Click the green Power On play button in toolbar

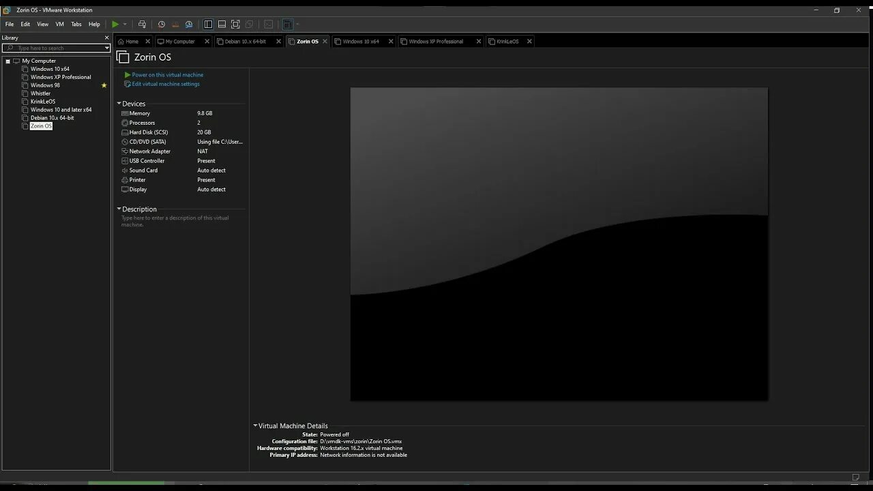[115, 24]
